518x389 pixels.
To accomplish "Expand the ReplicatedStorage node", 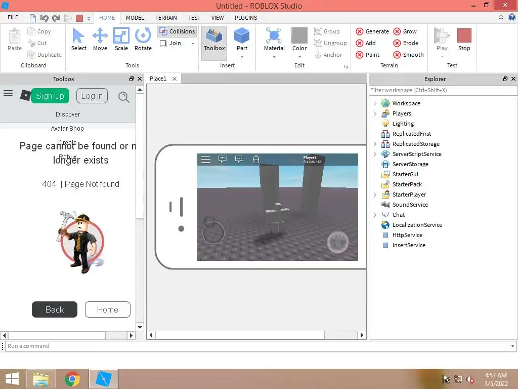I will point(375,144).
